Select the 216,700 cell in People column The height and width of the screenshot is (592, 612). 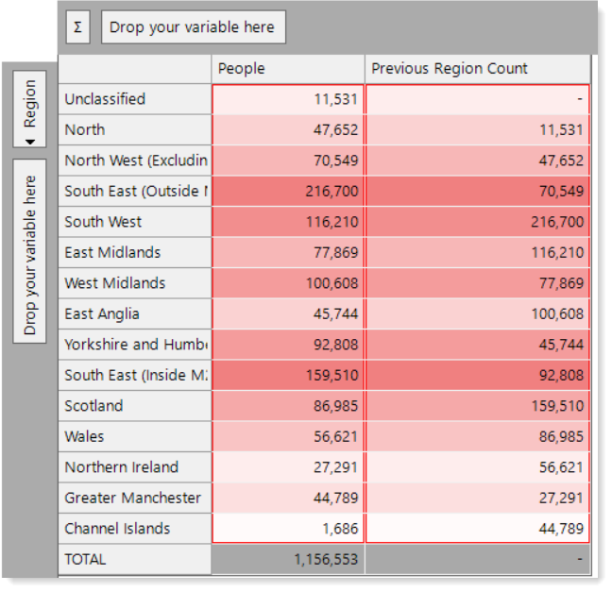click(288, 192)
